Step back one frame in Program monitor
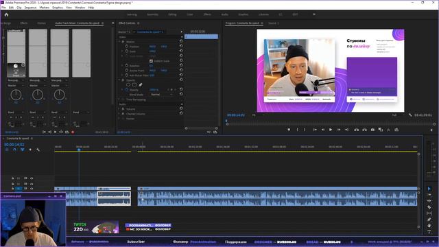This screenshot has height=247, width=439. coord(323,130)
